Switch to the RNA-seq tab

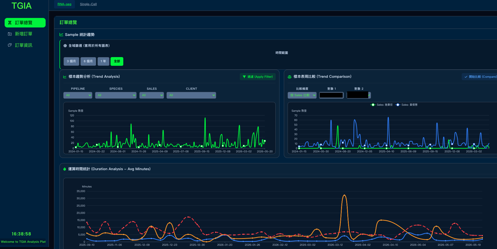[64, 4]
